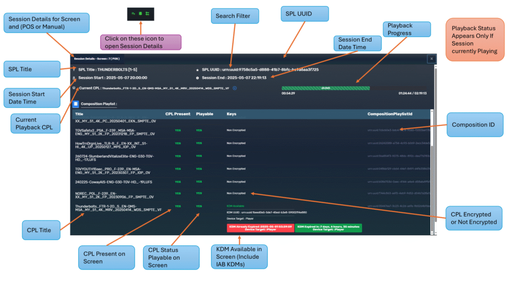The width and height of the screenshot is (507, 285).
Task: Select the 240225-CowayAIS composition row
Action: pyautogui.click(x=114, y=182)
